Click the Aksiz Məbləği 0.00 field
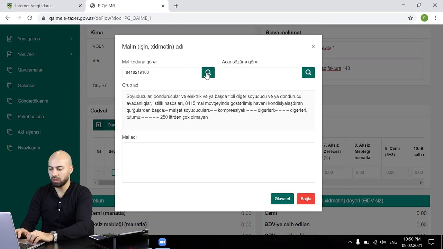Viewport: 443px width, 249px height. [367, 172]
